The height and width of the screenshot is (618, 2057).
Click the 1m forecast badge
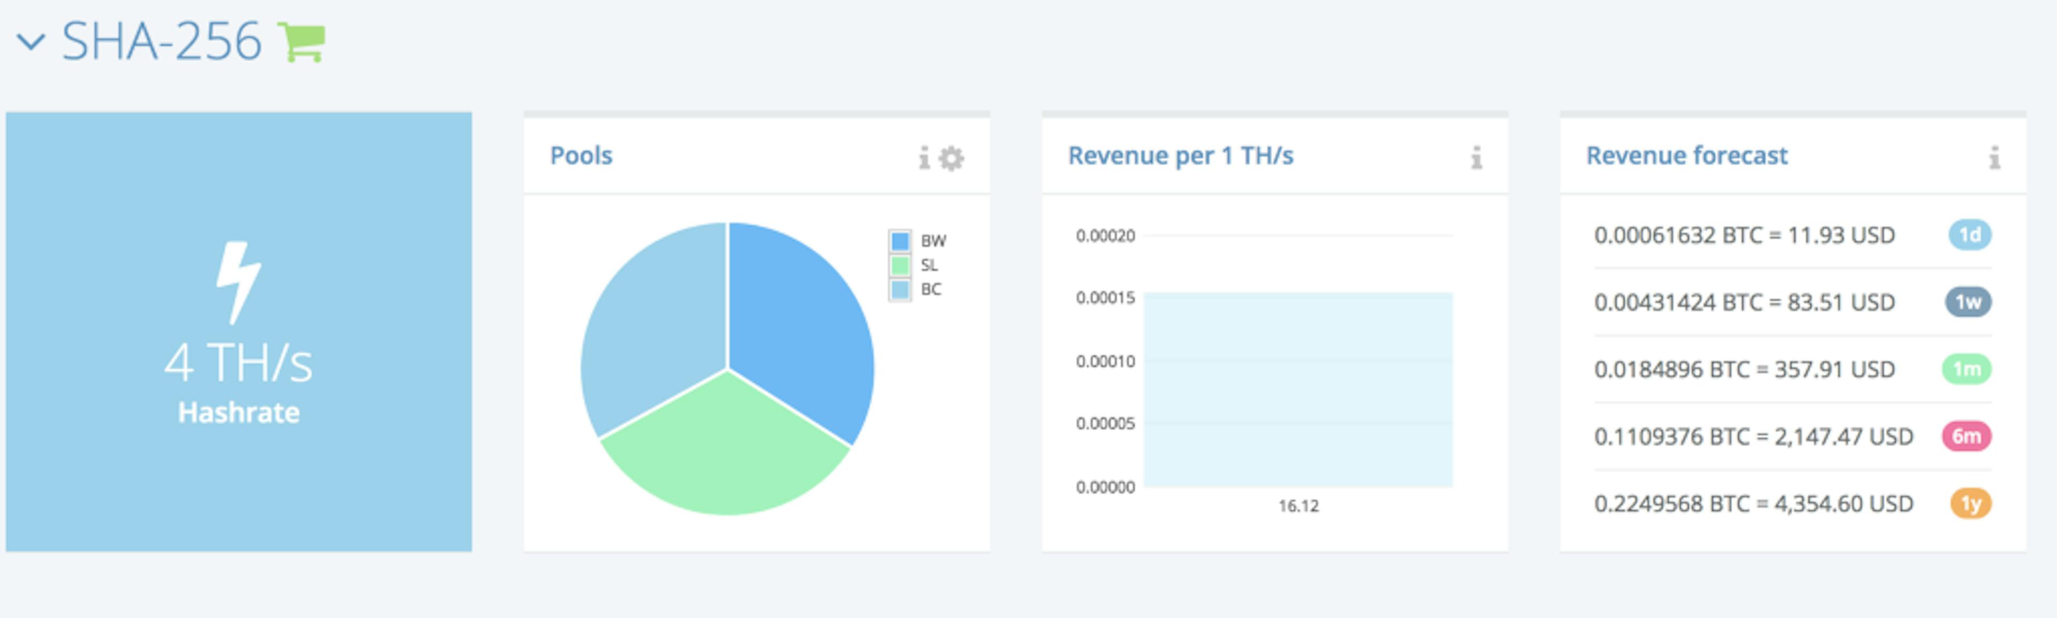tap(1967, 369)
